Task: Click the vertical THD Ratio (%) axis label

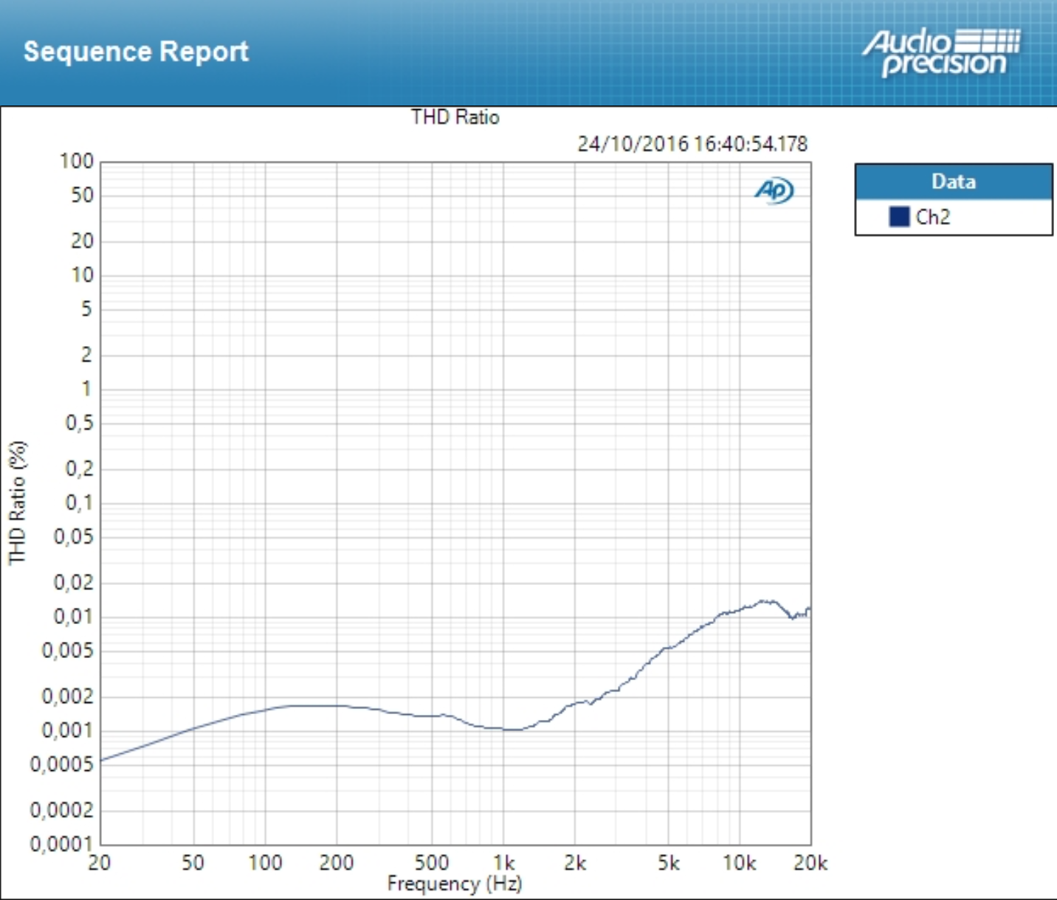Action: pyautogui.click(x=17, y=502)
